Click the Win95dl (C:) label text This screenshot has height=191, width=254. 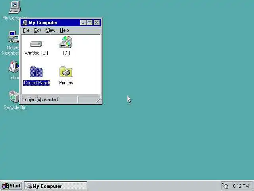point(36,53)
